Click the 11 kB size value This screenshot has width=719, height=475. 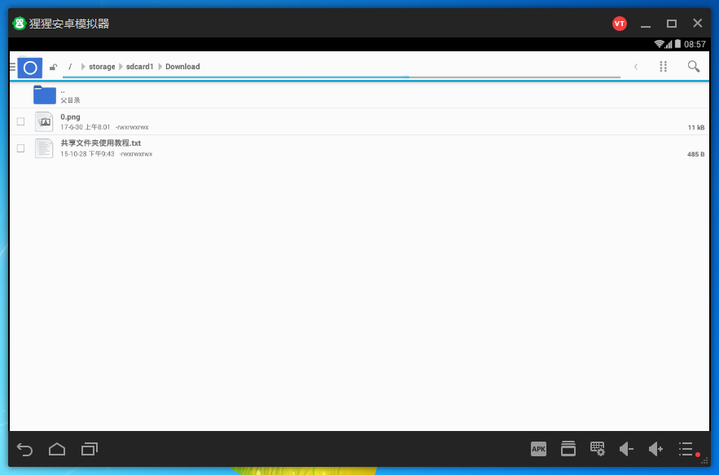(x=696, y=128)
